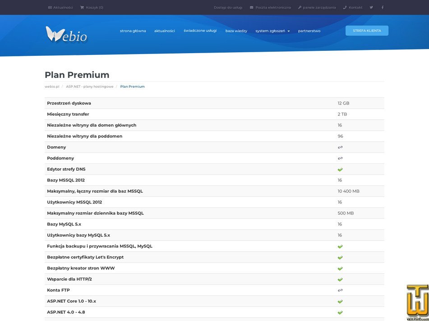Click Użytkownicy bazy MySQL 5.x label
429x321 pixels.
click(78, 235)
